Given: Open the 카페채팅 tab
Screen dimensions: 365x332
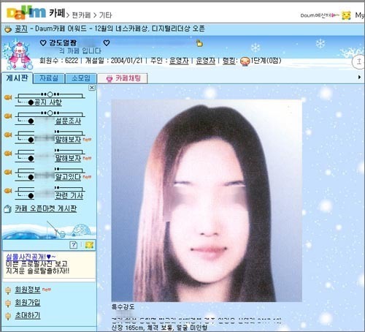Looking at the screenshot, I should tap(123, 78).
